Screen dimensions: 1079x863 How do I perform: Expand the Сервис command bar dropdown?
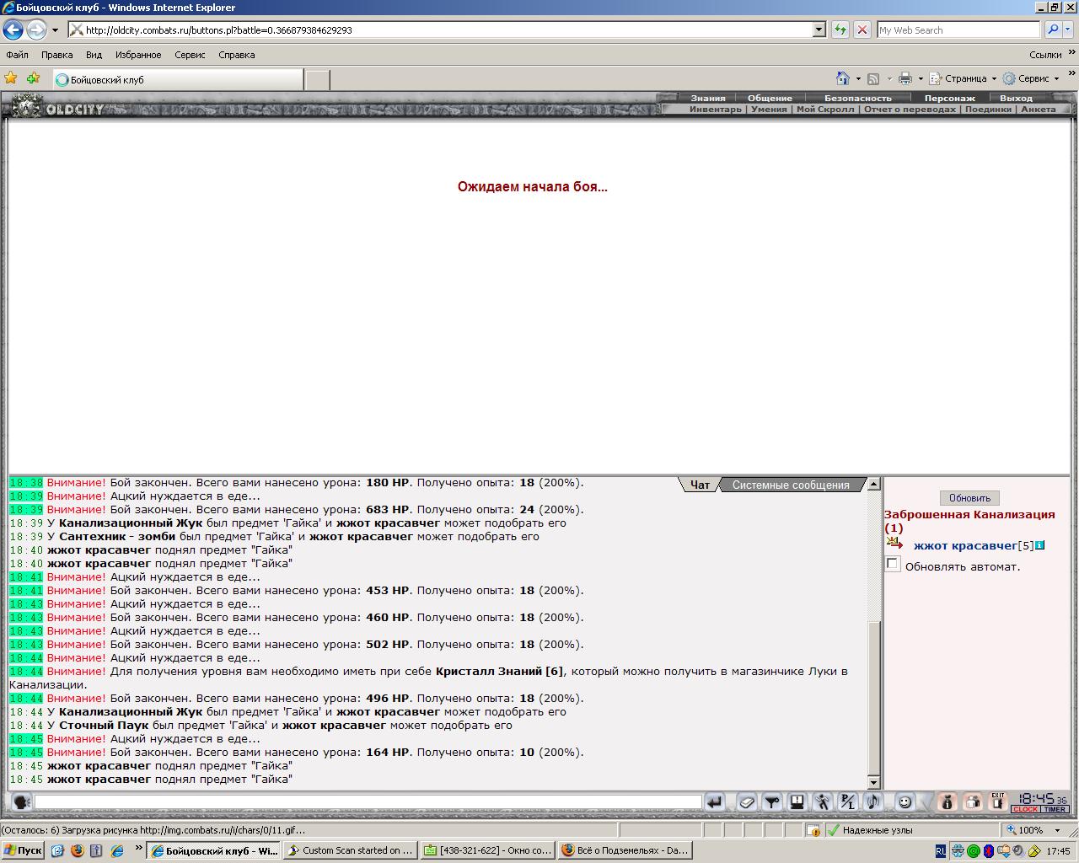(x=1056, y=78)
